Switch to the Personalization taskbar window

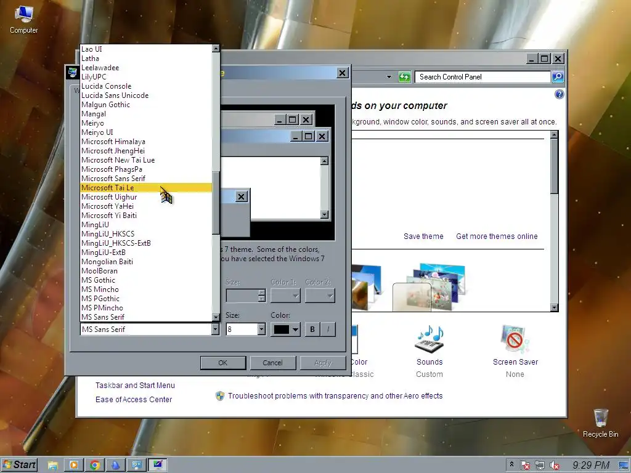pos(157,465)
